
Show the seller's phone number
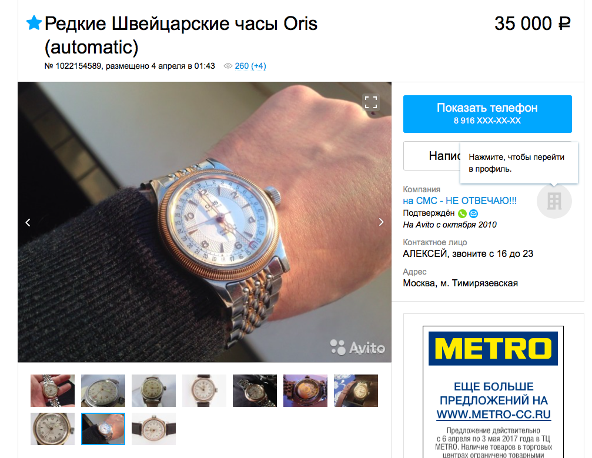pos(487,113)
